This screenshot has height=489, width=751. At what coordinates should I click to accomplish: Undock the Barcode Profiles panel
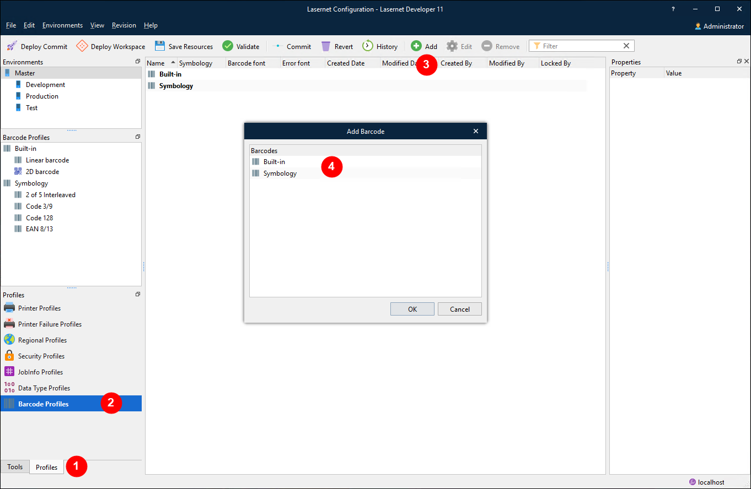(137, 137)
